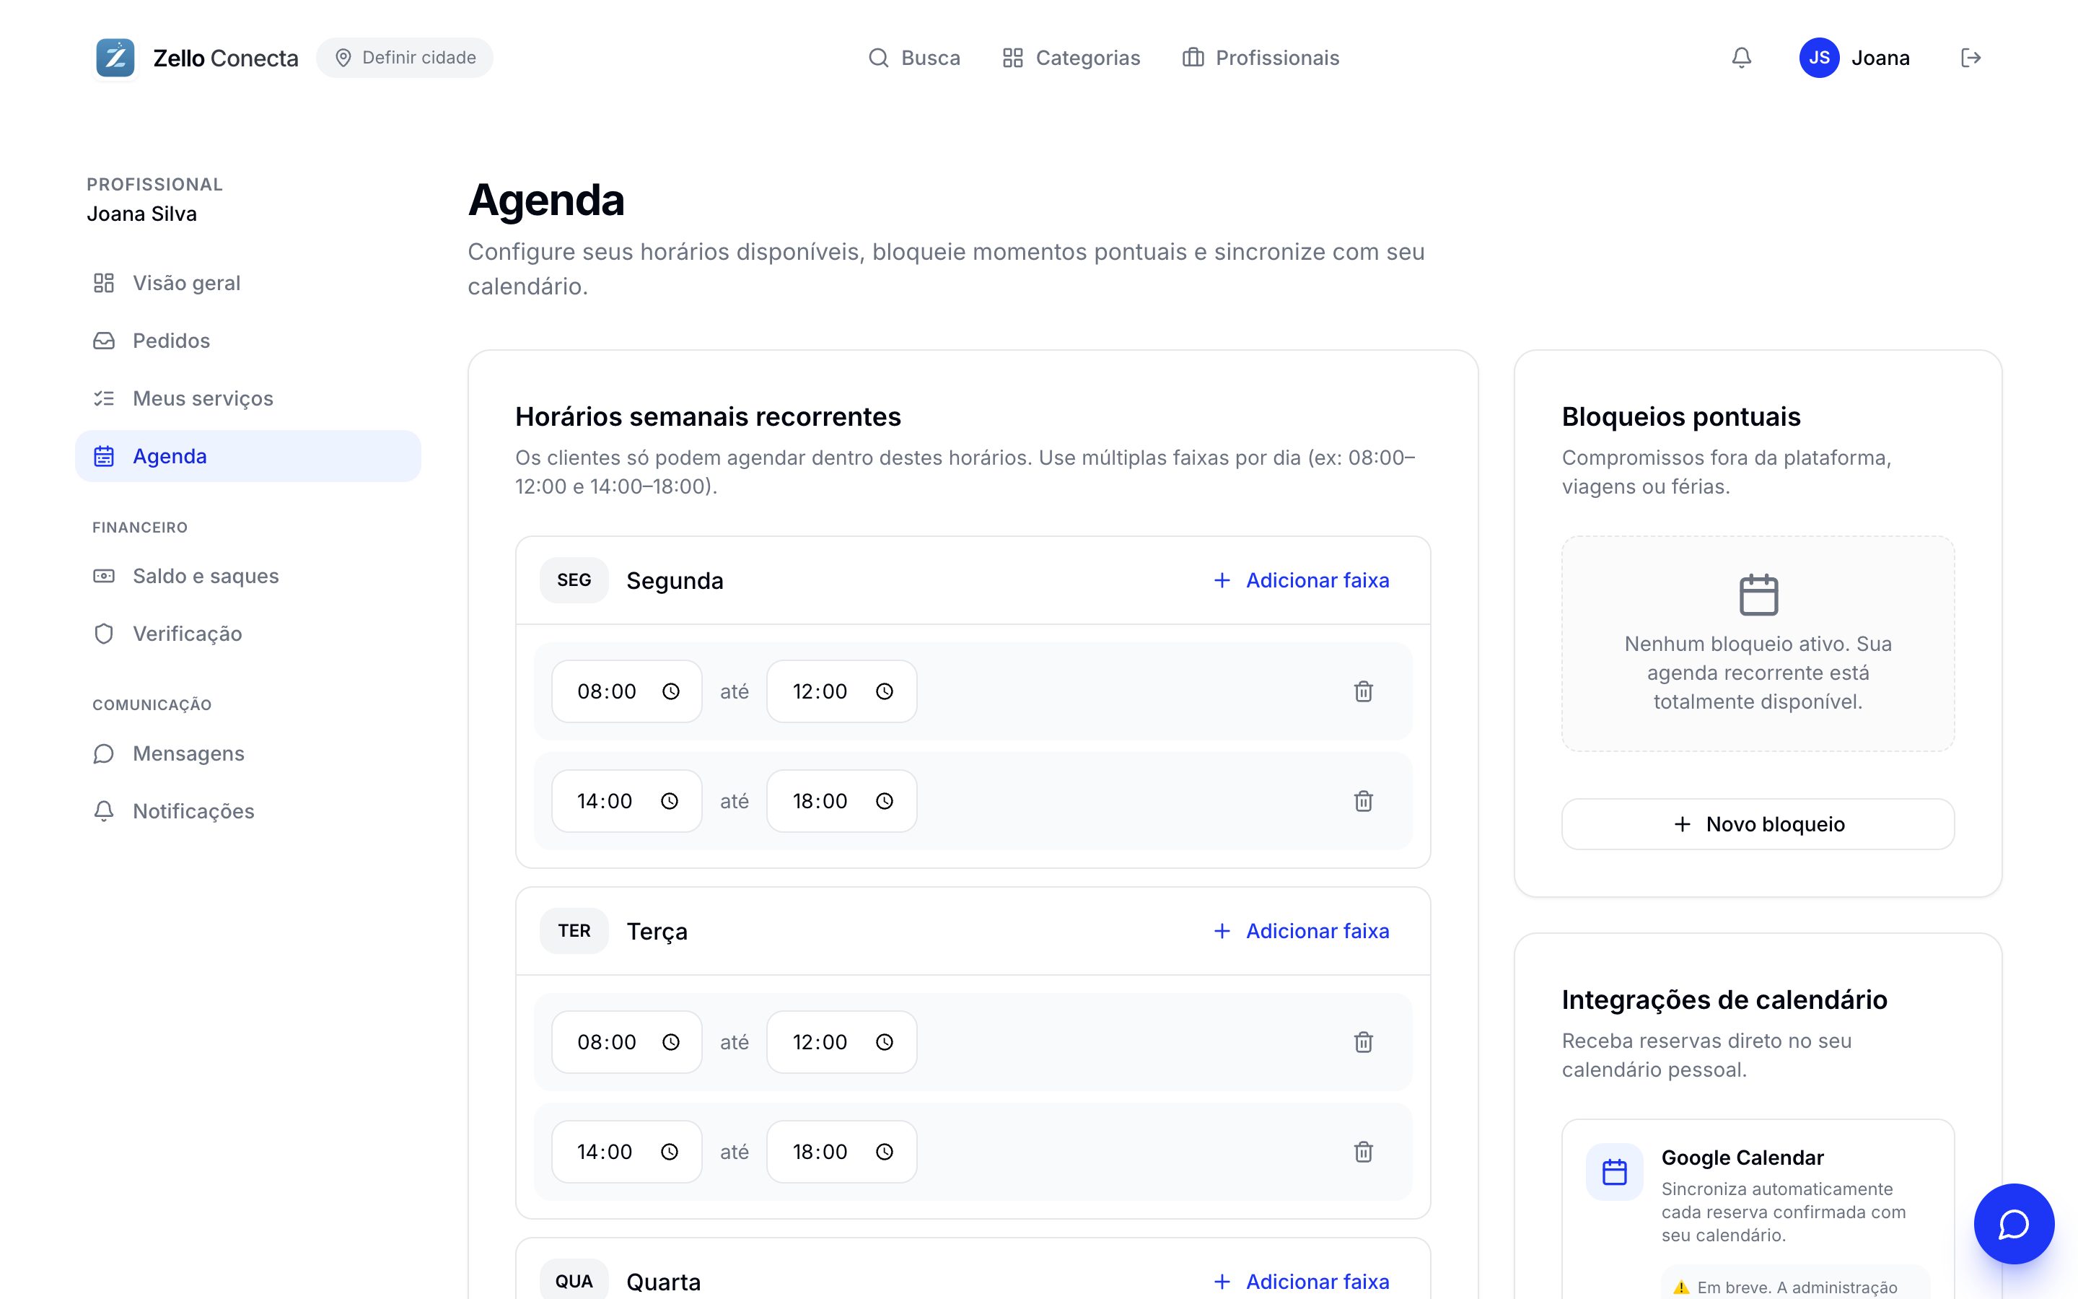2078x1299 pixels.
Task: Open Pedidos in sidebar
Action: [x=248, y=340]
